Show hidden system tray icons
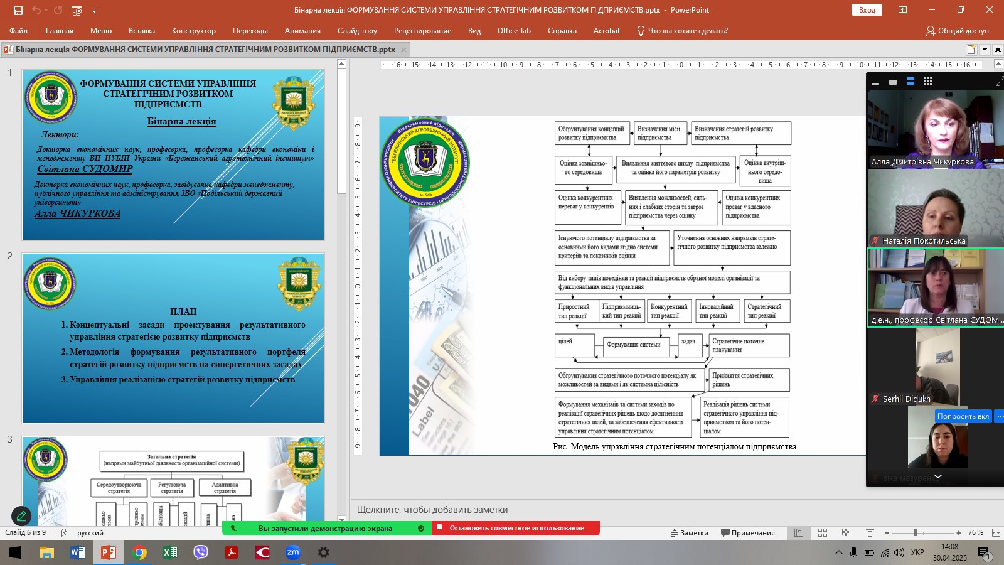This screenshot has width=1004, height=565. pyautogui.click(x=838, y=552)
